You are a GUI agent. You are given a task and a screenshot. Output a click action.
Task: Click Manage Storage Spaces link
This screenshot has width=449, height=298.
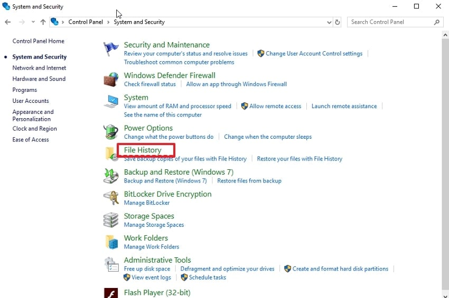click(154, 225)
